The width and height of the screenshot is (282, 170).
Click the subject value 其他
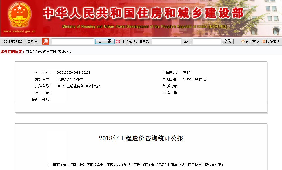coord(186,72)
